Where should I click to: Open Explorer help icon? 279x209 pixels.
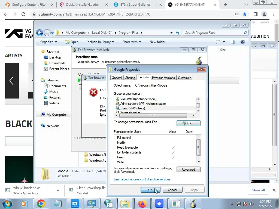point(243,42)
